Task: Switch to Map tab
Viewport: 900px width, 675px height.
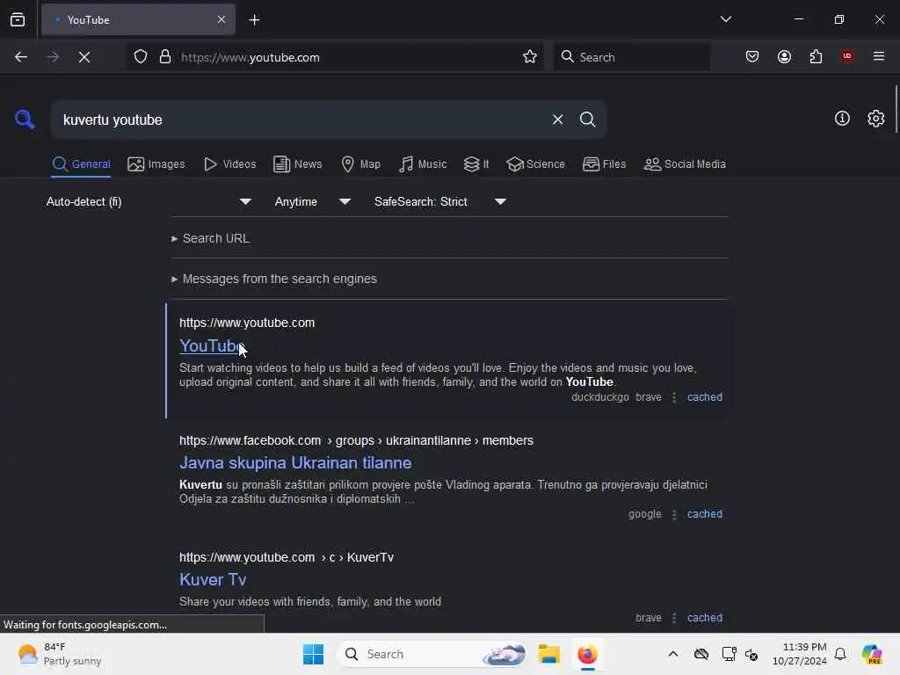Action: [360, 164]
